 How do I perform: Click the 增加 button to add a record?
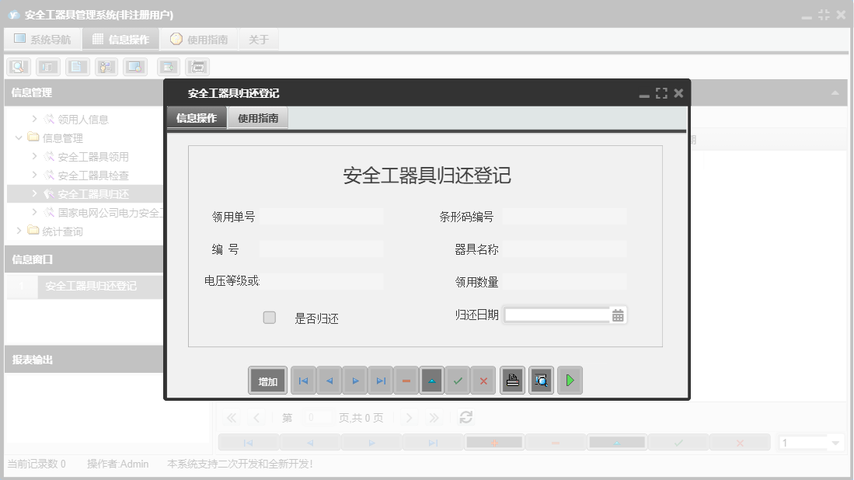[267, 380]
